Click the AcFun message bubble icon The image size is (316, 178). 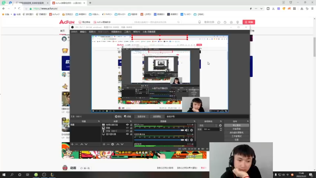coord(219,22)
